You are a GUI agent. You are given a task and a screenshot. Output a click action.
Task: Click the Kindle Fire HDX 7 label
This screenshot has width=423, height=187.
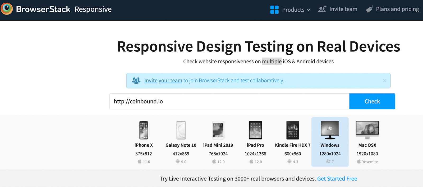pyautogui.click(x=293, y=145)
